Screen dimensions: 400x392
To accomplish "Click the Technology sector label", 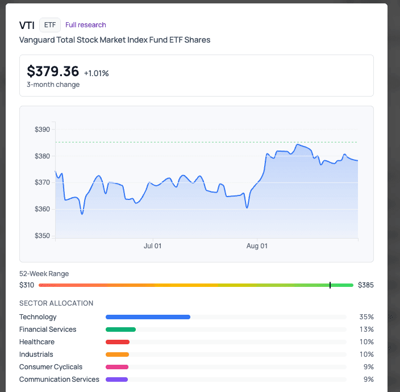I will coord(37,317).
